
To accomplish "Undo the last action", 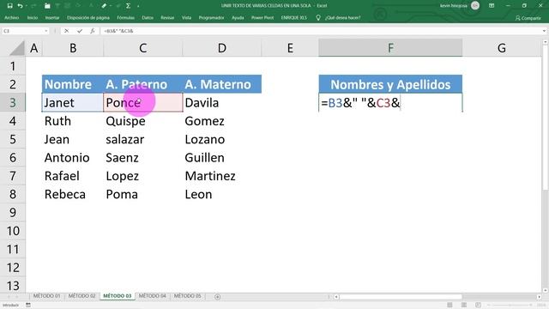I will (x=20, y=6).
